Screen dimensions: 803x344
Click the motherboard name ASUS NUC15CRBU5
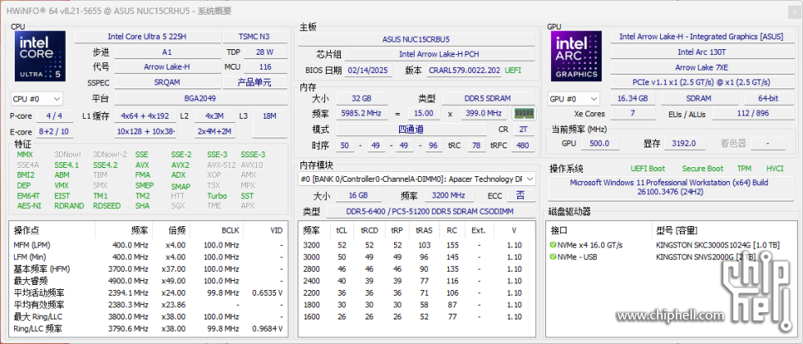point(415,38)
